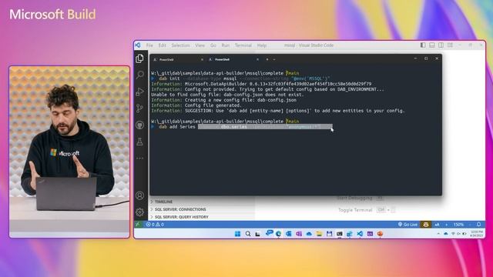Open the Manage gear icon
Image resolution: width=493 pixels, height=277 pixels.
pyautogui.click(x=139, y=212)
